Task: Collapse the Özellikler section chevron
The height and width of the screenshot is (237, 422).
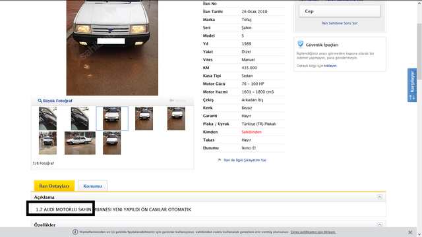Action: tap(380, 224)
